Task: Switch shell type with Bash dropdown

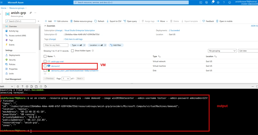Action: (7, 86)
